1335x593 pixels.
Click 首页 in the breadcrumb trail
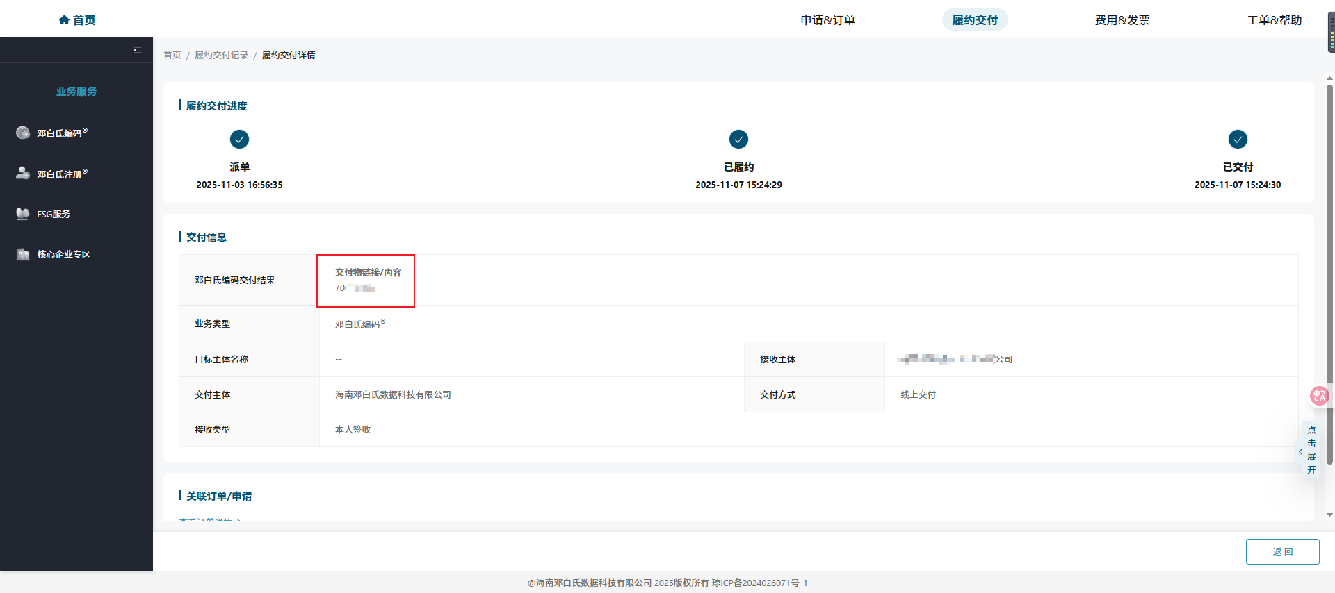click(x=172, y=56)
